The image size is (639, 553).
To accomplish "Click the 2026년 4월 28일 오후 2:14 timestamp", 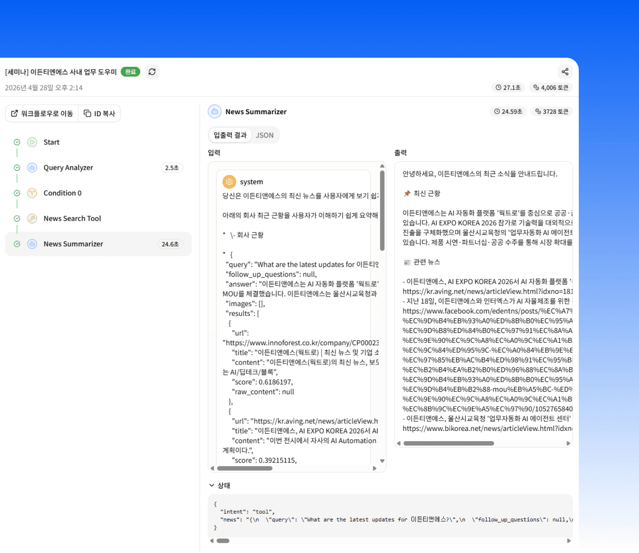I will [x=44, y=88].
